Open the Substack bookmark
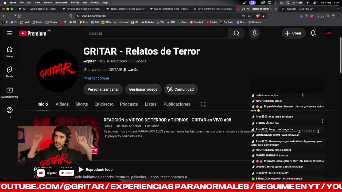Viewport: 342px width, 192px height. [197, 22]
